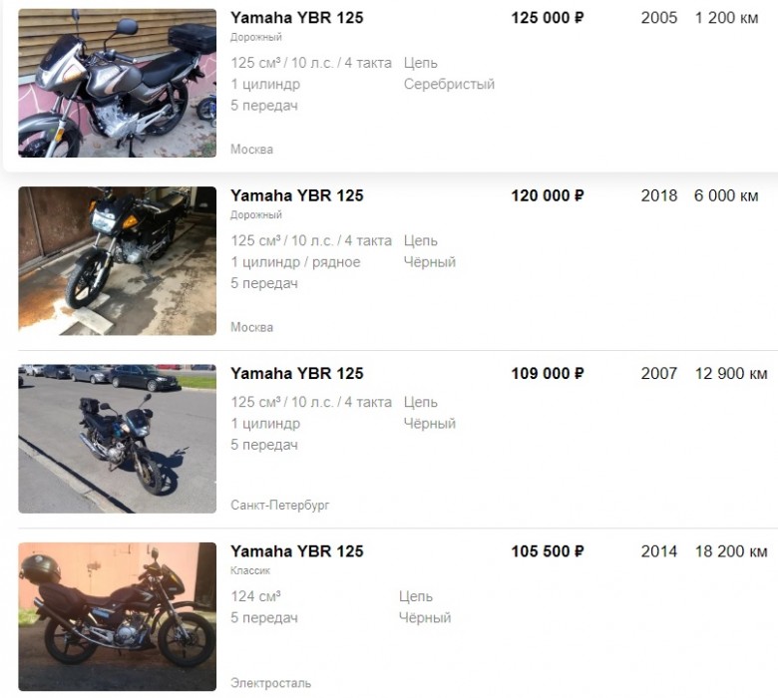Click the Электросталь location label
The image size is (778, 698).
tap(271, 683)
